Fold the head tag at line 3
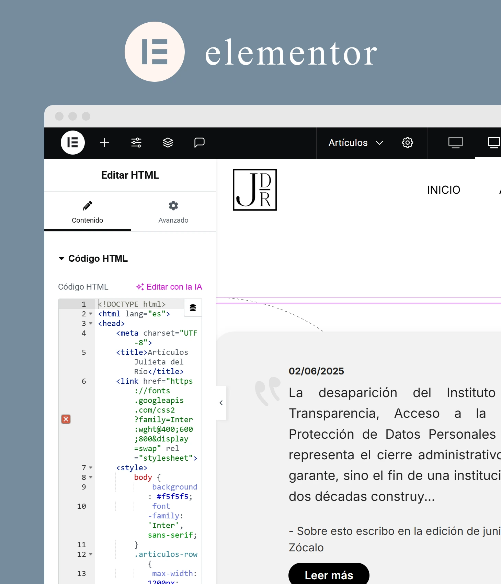This screenshot has width=501, height=584. (x=91, y=323)
